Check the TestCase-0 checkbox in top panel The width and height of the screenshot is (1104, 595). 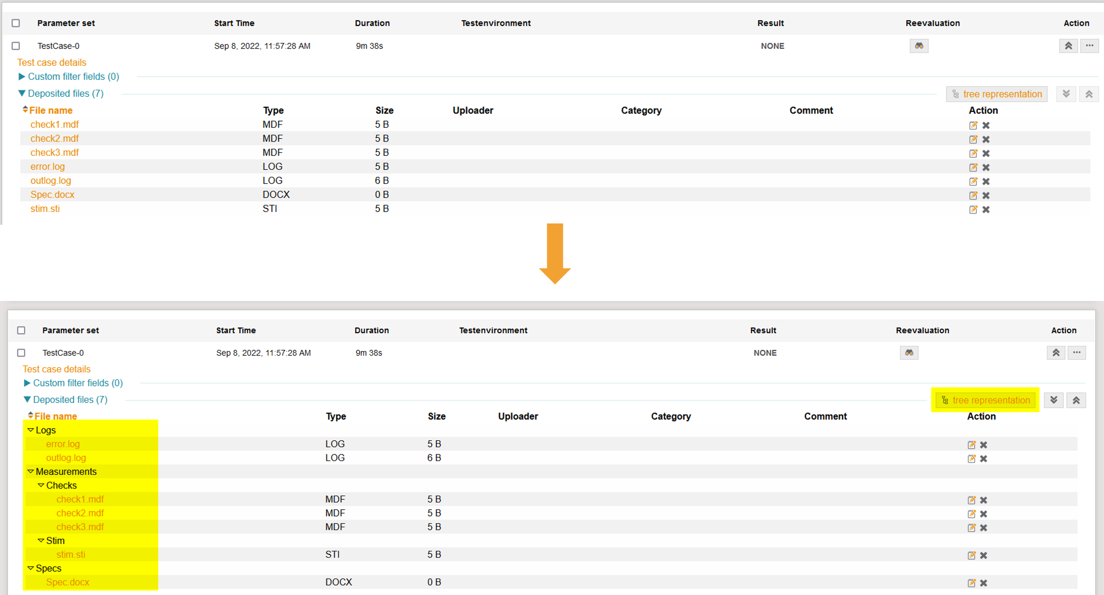point(16,46)
